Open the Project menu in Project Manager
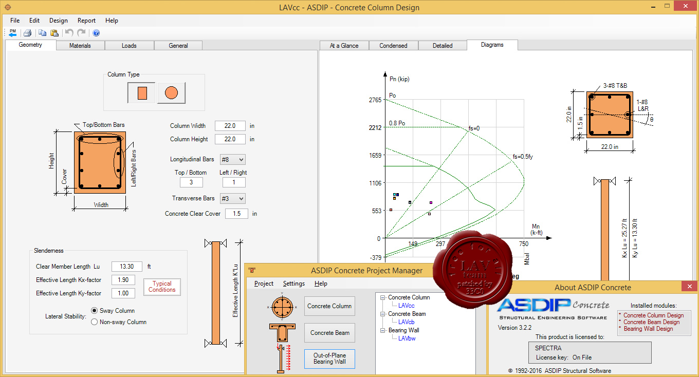The height and width of the screenshot is (377, 699). click(264, 284)
